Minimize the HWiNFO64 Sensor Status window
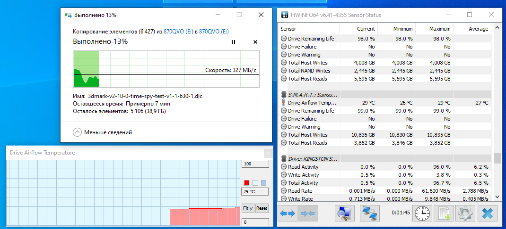Image resolution: width=506 pixels, height=229 pixels. 448,15
